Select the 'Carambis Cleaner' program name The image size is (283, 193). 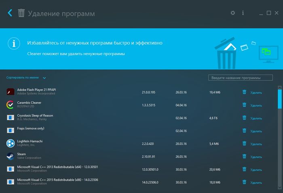(x=29, y=102)
